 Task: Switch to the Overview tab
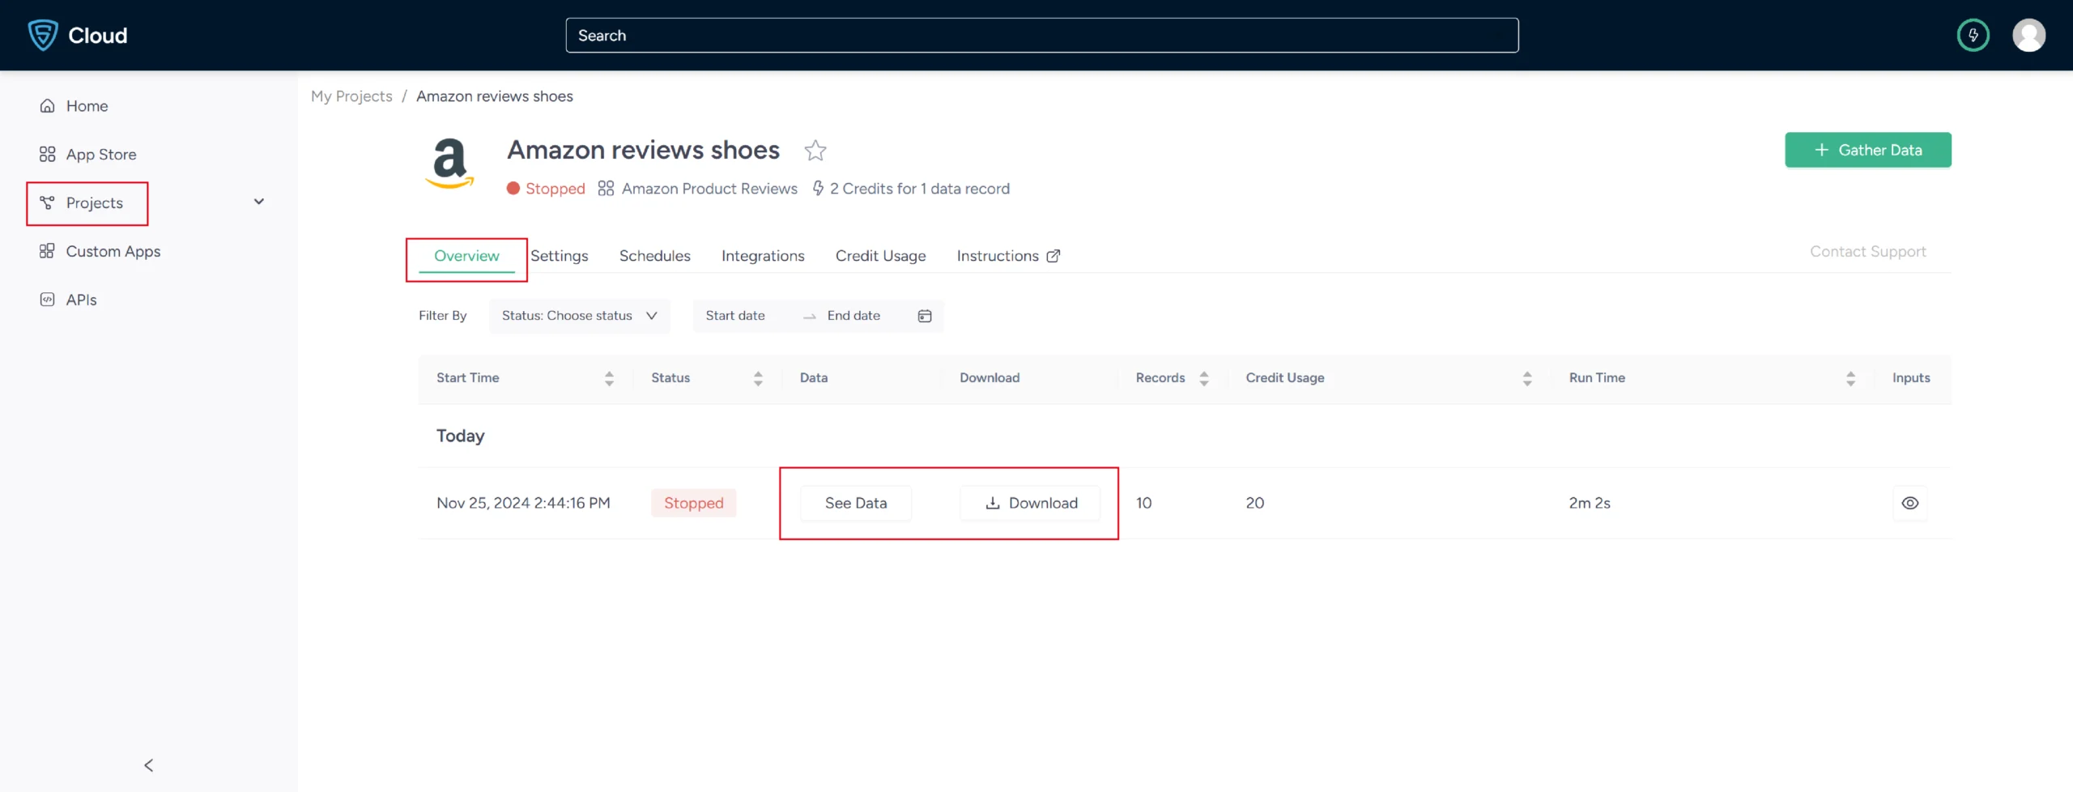click(466, 256)
